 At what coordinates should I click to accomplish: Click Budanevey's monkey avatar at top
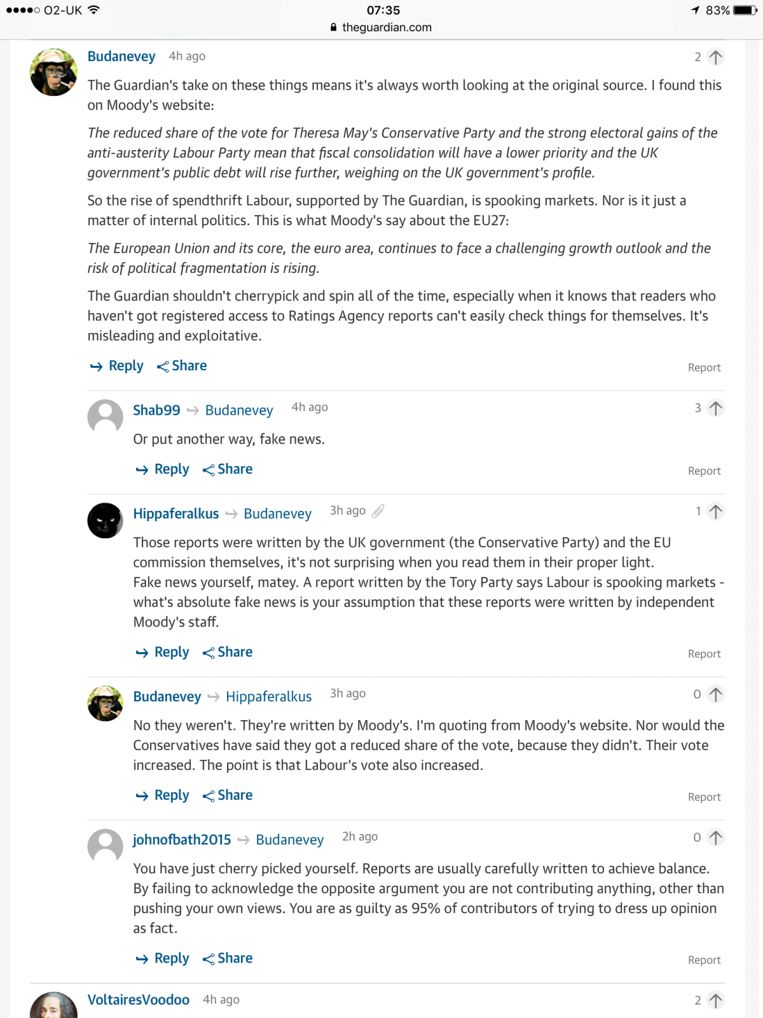[x=54, y=72]
